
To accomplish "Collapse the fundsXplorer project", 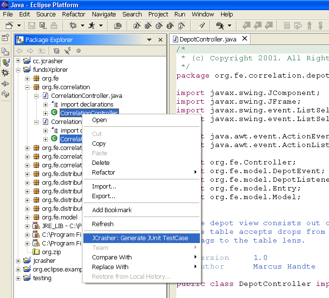I will [x=18, y=70].
